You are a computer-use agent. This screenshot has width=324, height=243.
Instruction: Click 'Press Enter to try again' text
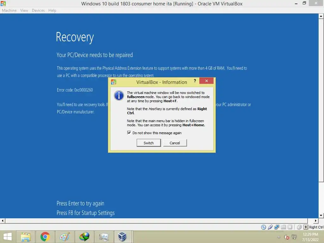pos(80,203)
